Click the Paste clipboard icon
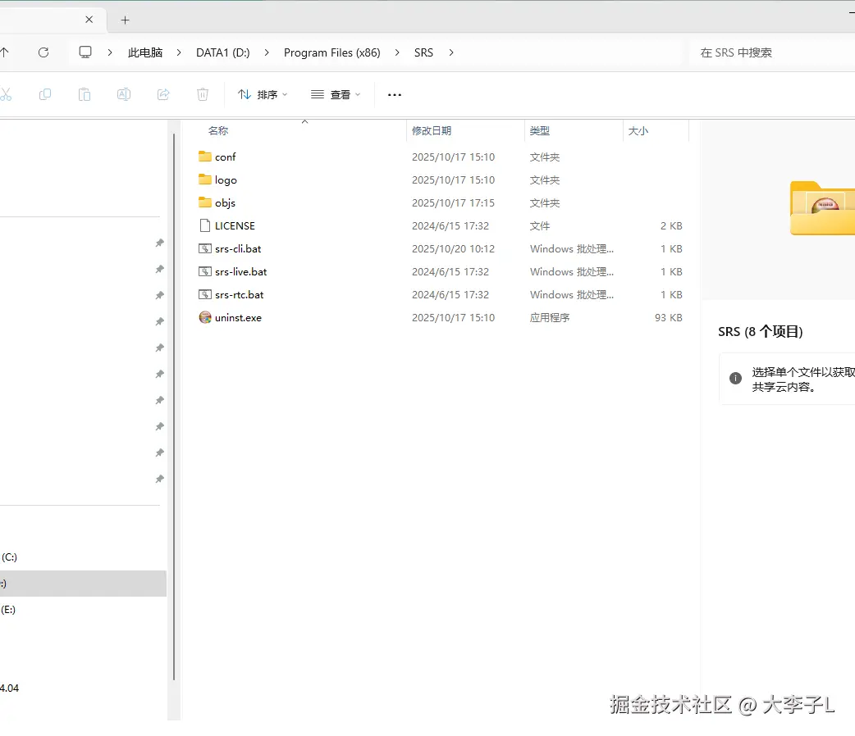Image resolution: width=855 pixels, height=736 pixels. pyautogui.click(x=84, y=94)
